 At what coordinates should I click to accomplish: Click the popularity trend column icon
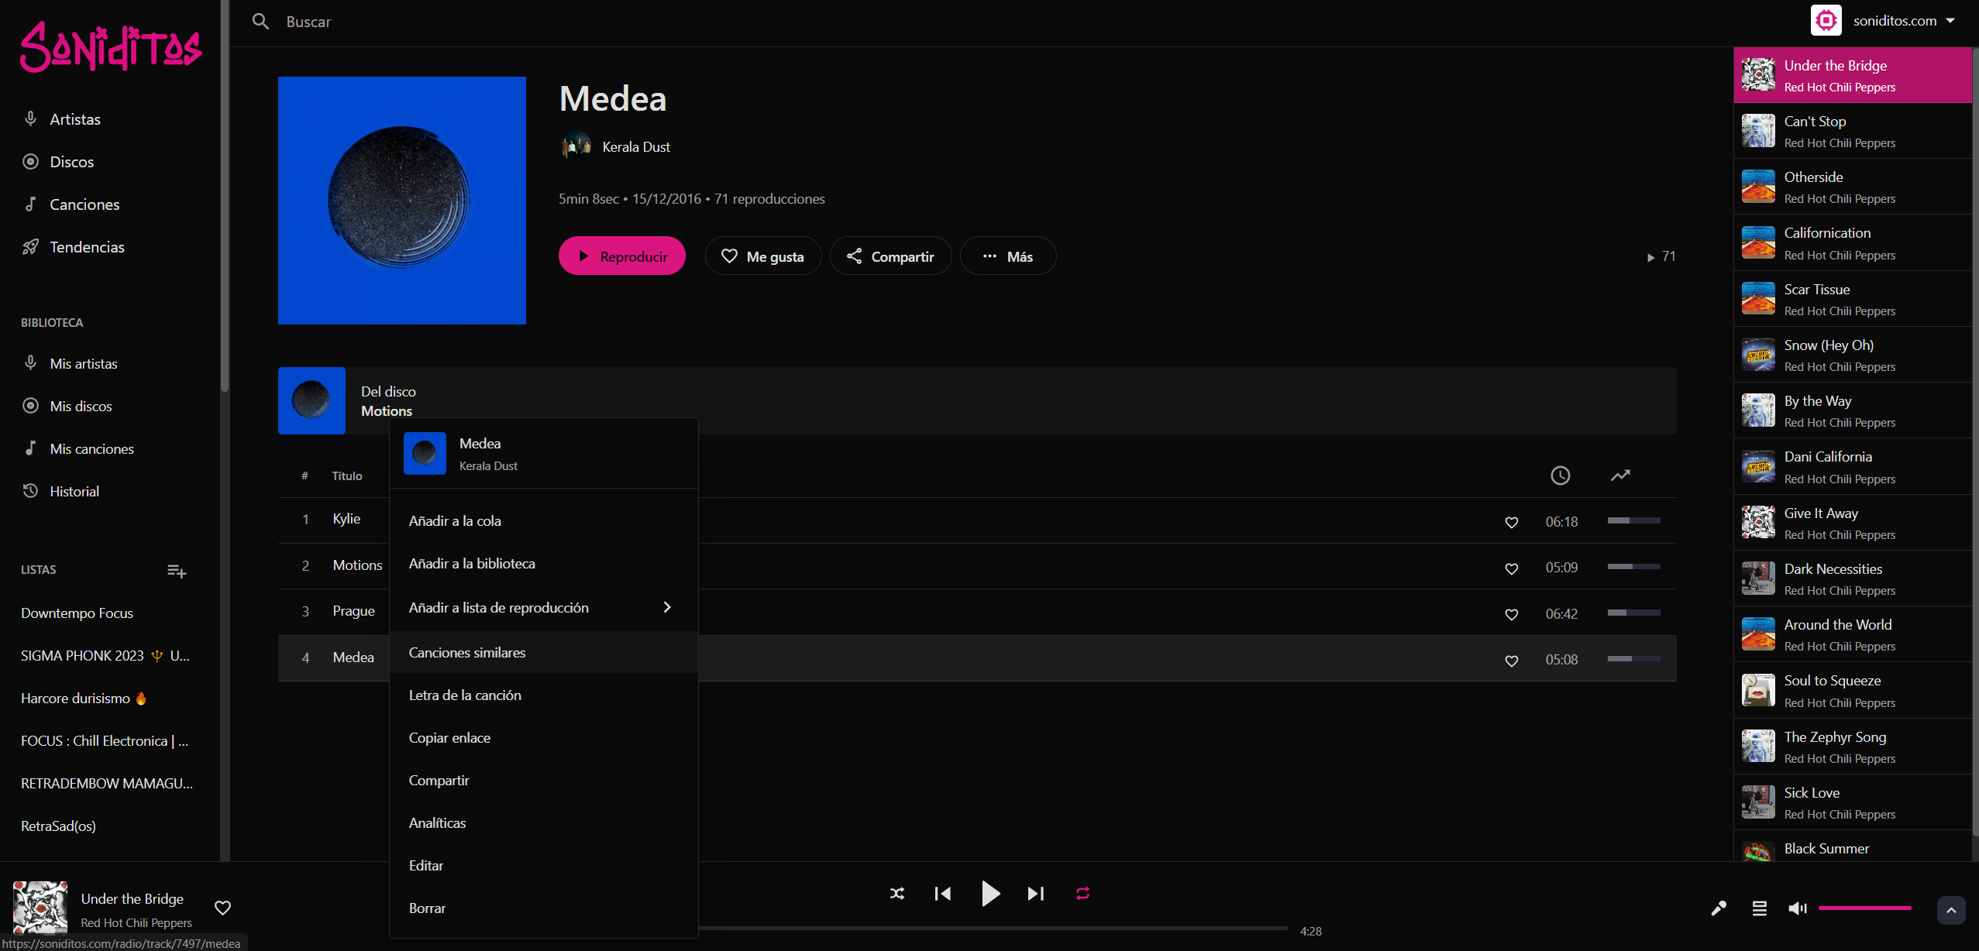(x=1620, y=475)
